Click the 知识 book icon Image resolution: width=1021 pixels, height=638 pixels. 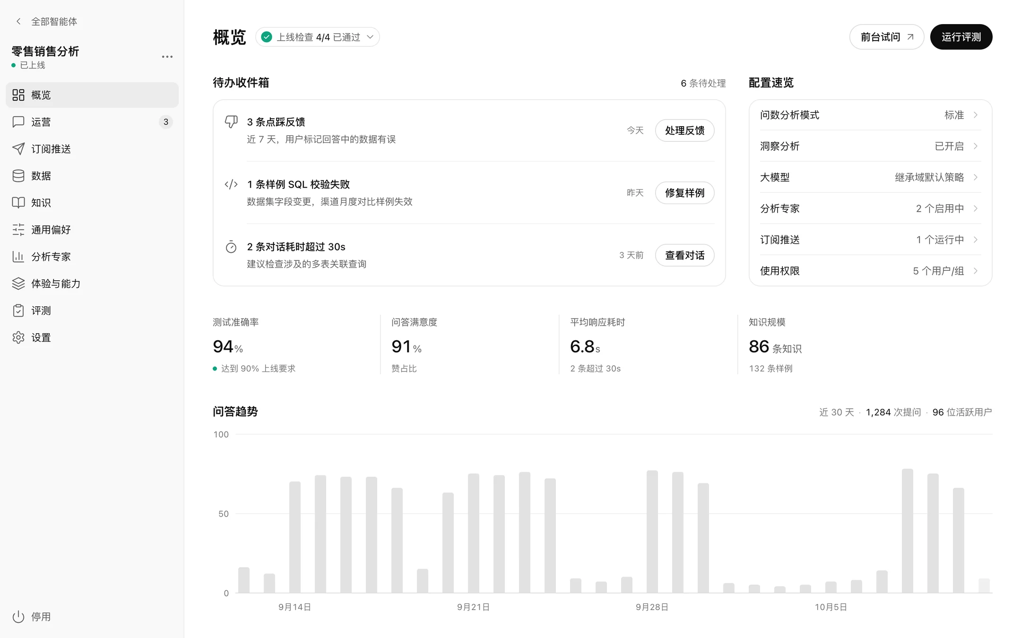[x=18, y=203]
